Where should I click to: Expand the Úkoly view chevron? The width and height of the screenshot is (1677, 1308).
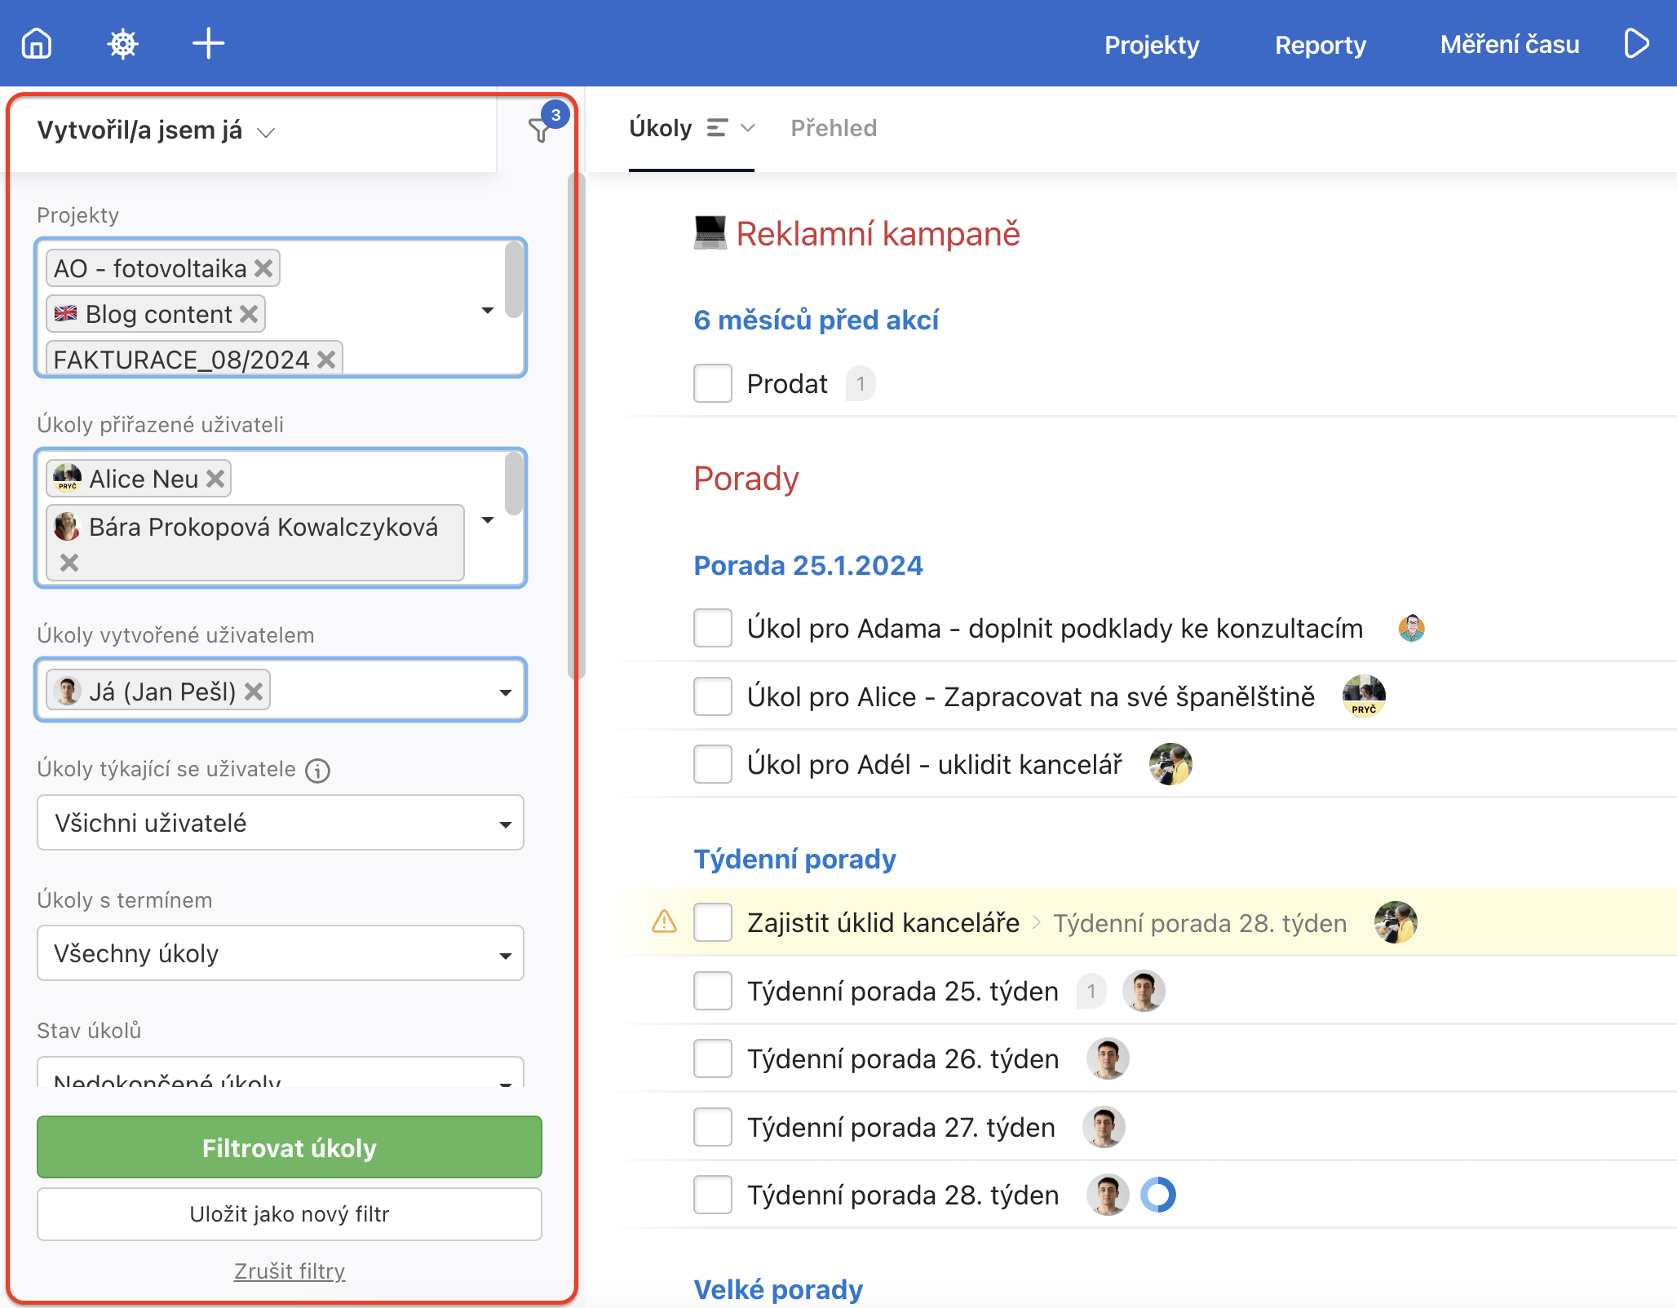(x=748, y=128)
